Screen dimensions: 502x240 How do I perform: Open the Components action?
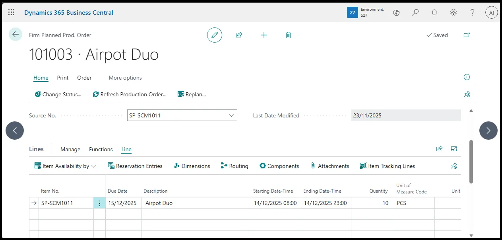279,166
